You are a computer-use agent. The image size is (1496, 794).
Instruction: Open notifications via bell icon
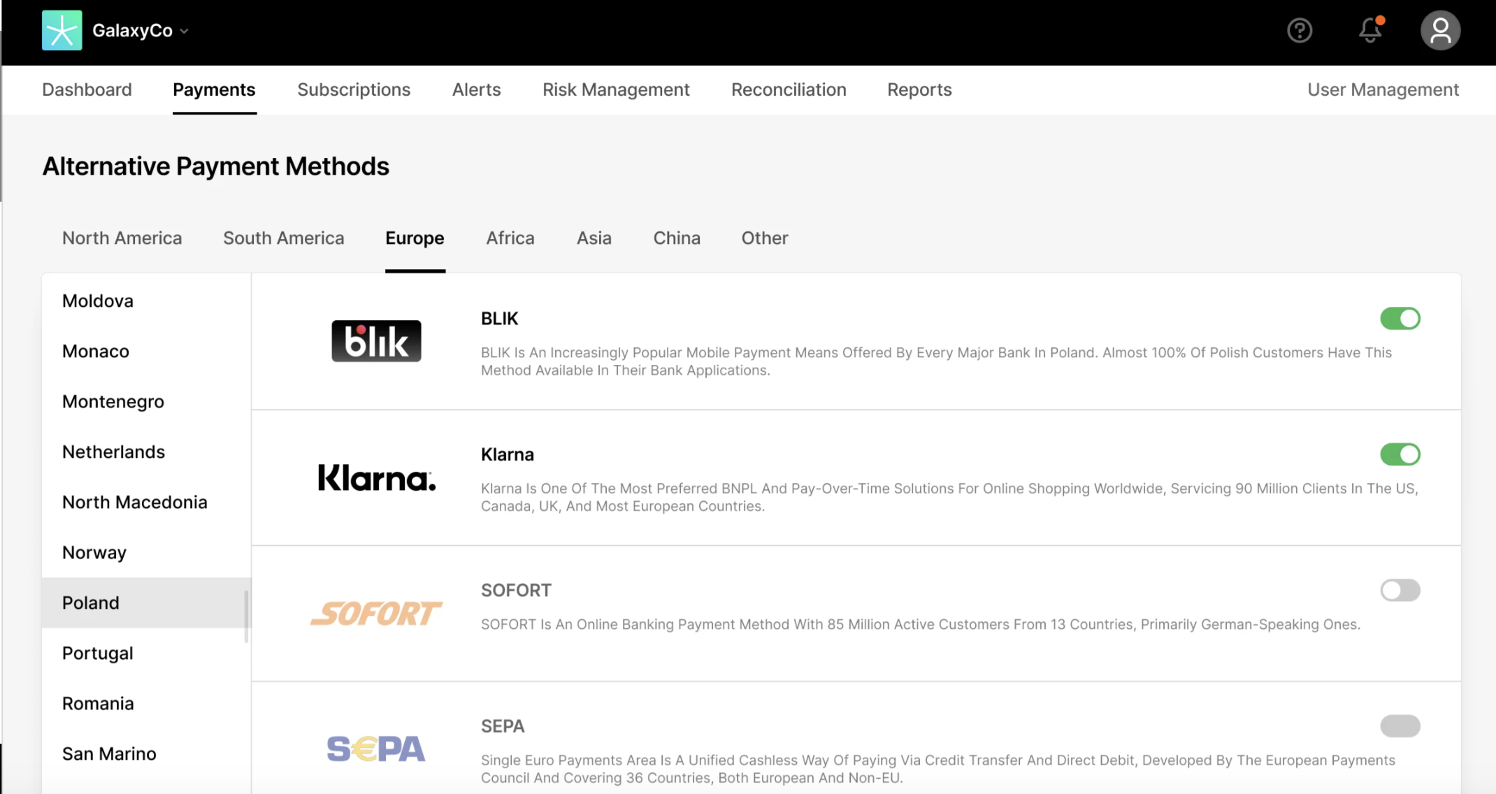(x=1369, y=31)
